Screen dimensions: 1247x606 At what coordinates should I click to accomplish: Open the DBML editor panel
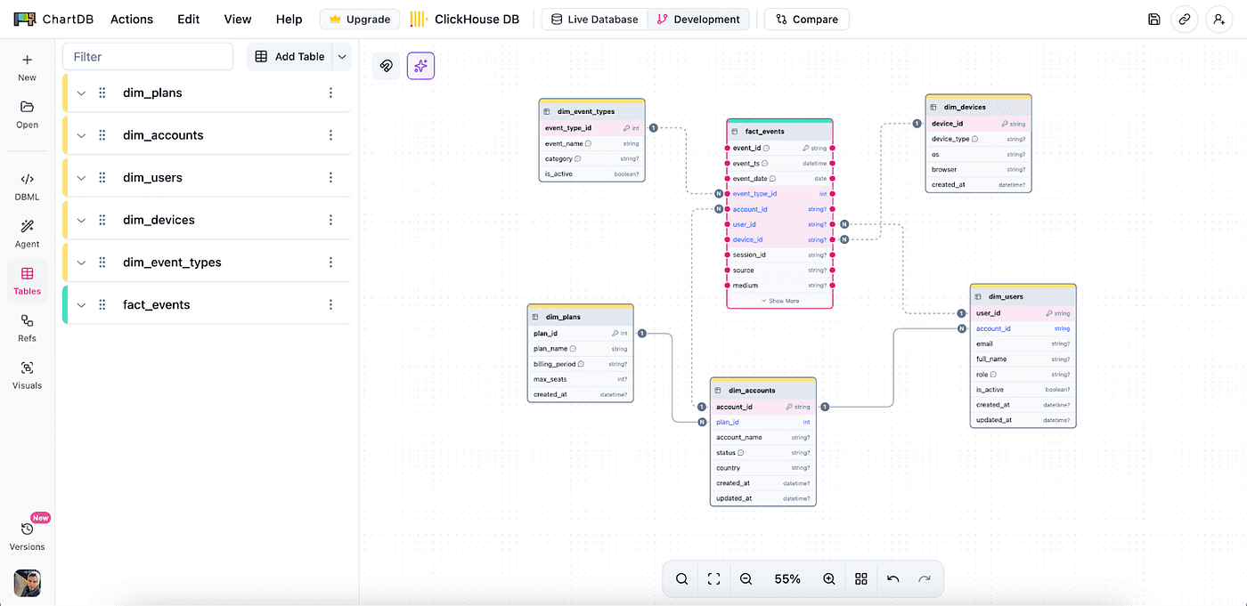(28, 186)
